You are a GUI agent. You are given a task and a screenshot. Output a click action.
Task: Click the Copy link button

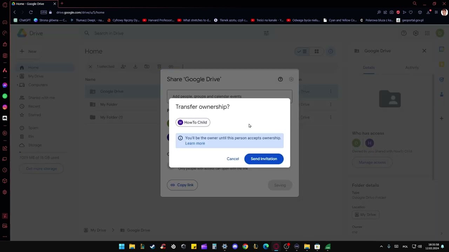click(x=182, y=185)
